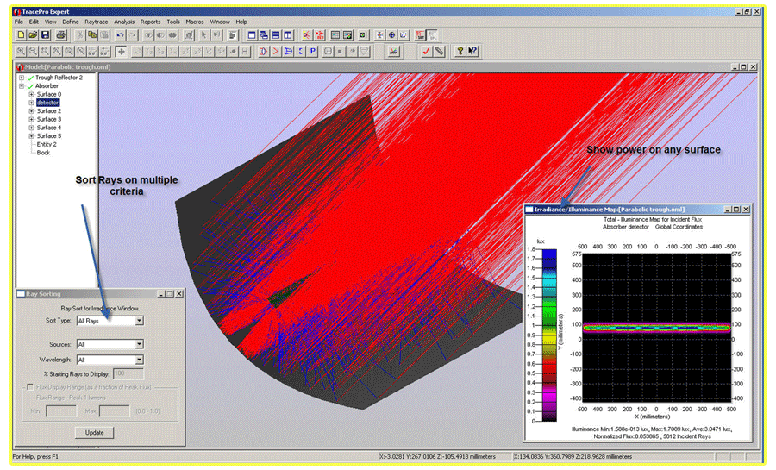Click the Open folder toolbar icon
The width and height of the screenshot is (776, 470).
(34, 35)
